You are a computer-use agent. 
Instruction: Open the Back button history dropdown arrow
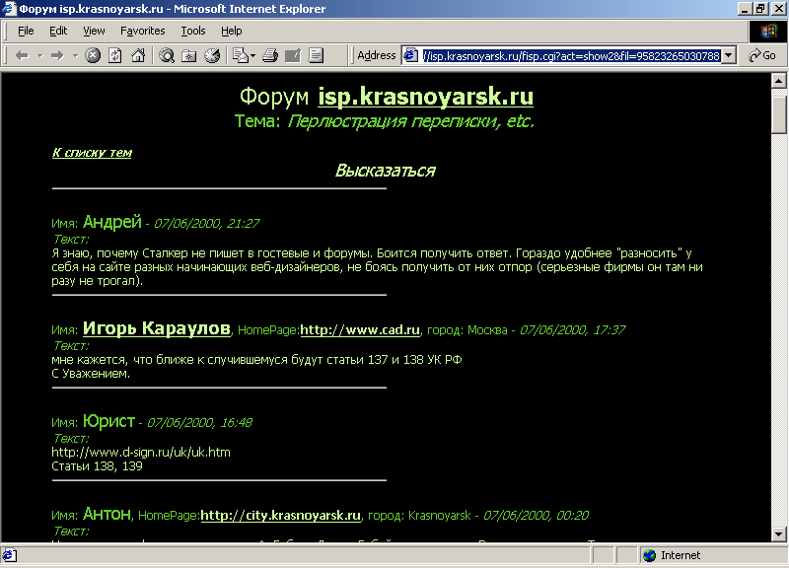pyautogui.click(x=39, y=56)
